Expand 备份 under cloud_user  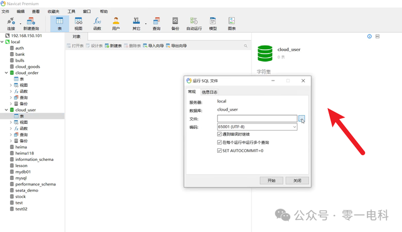coord(11,141)
